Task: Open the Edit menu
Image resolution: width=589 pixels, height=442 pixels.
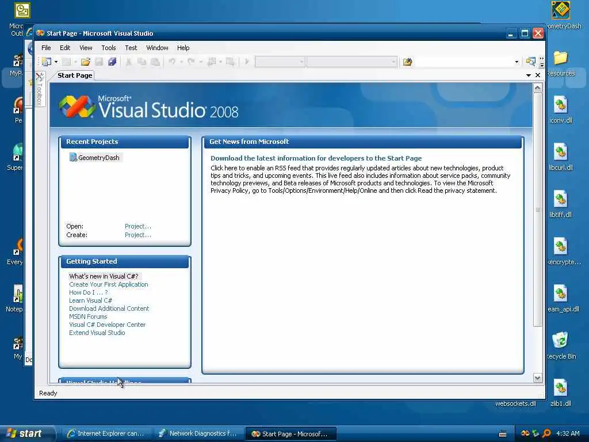Action: pos(65,48)
